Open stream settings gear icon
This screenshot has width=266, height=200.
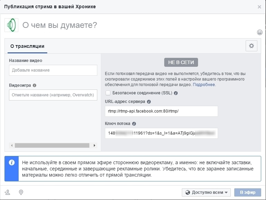point(251,46)
